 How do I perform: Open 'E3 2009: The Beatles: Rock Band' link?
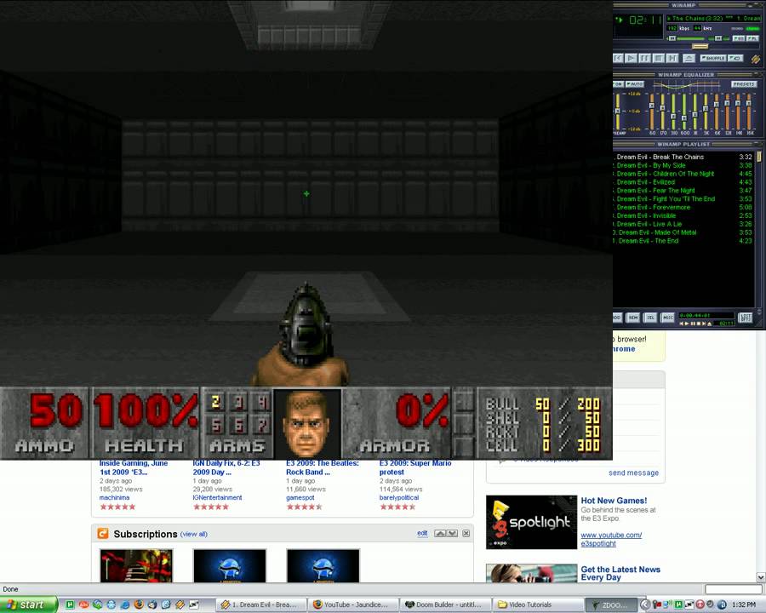pos(323,467)
